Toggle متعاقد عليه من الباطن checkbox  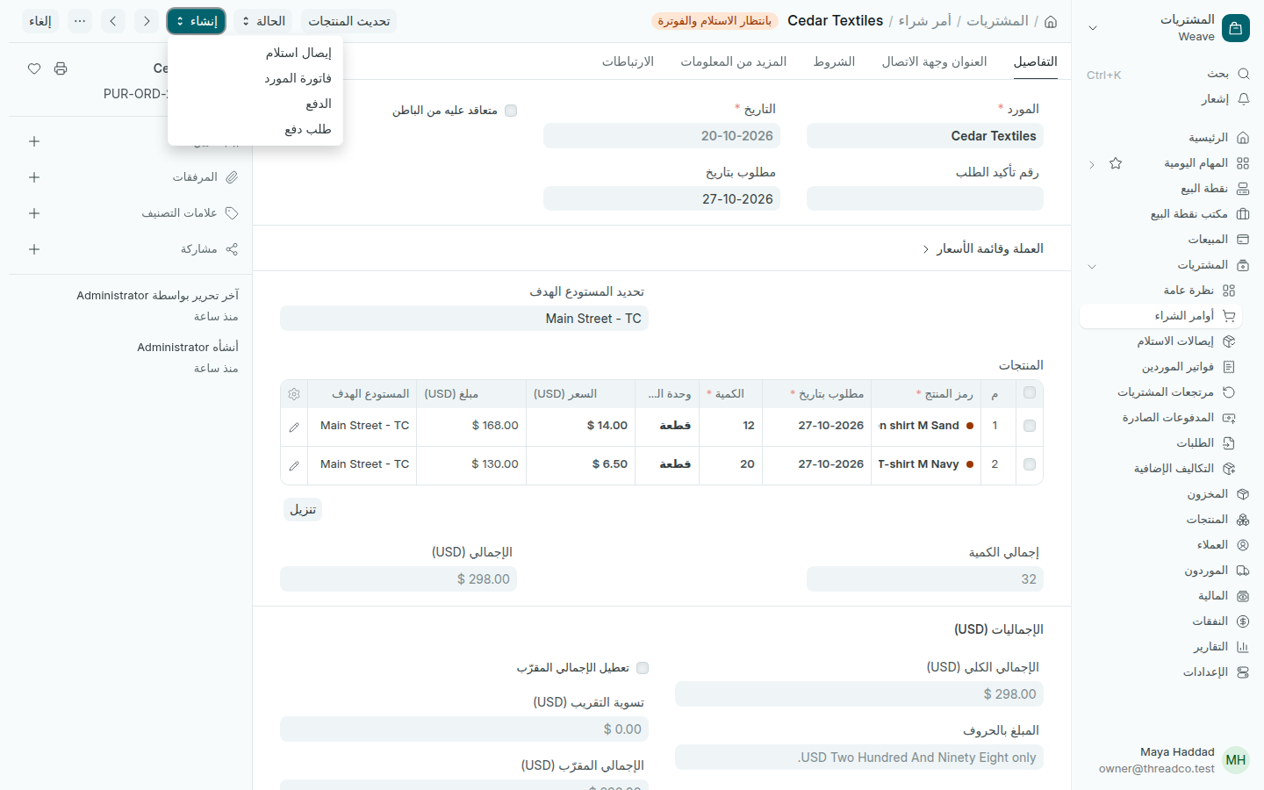(x=511, y=111)
